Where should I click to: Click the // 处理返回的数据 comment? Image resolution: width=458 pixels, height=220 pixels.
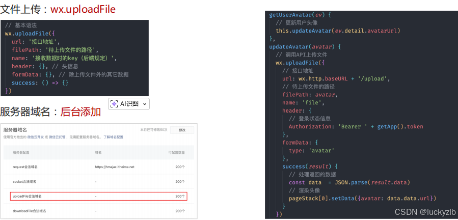point(312,175)
